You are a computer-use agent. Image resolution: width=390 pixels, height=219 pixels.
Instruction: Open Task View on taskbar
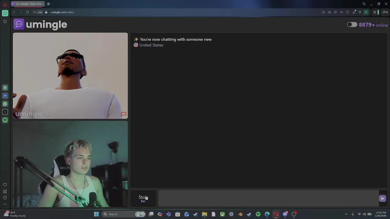pyautogui.click(x=151, y=214)
